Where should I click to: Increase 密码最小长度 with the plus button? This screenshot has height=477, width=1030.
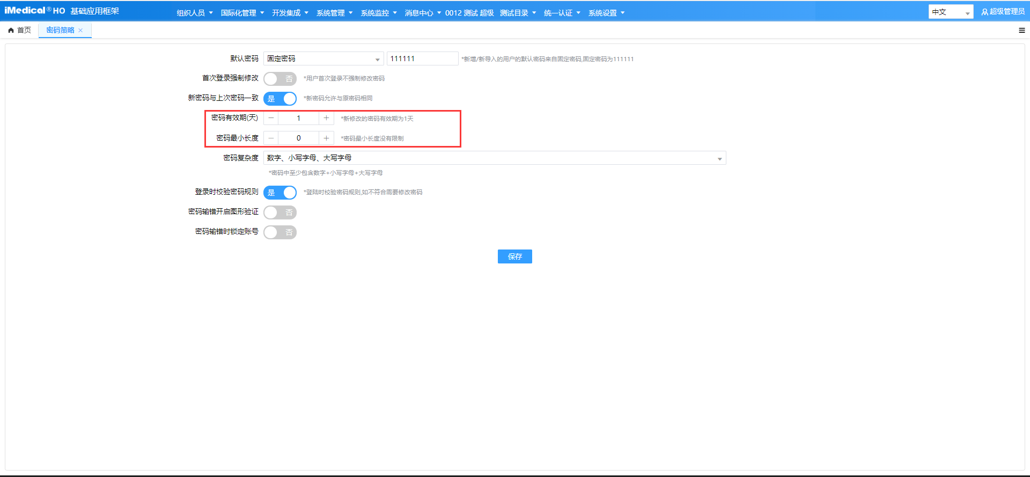(x=326, y=138)
